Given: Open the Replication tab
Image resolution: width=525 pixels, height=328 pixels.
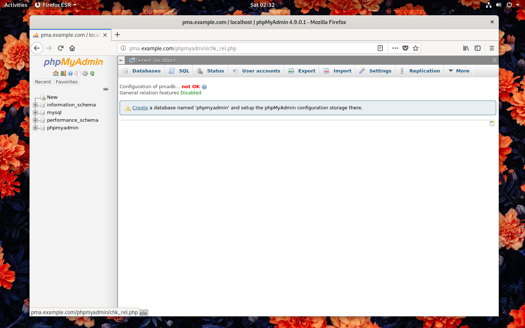Looking at the screenshot, I should click(420, 71).
